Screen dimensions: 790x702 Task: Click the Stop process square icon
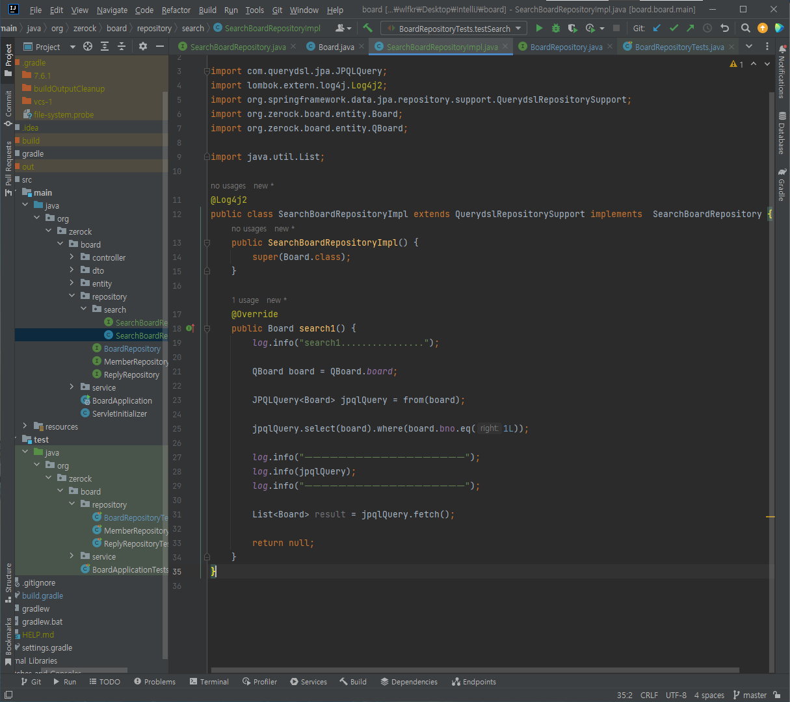point(616,28)
